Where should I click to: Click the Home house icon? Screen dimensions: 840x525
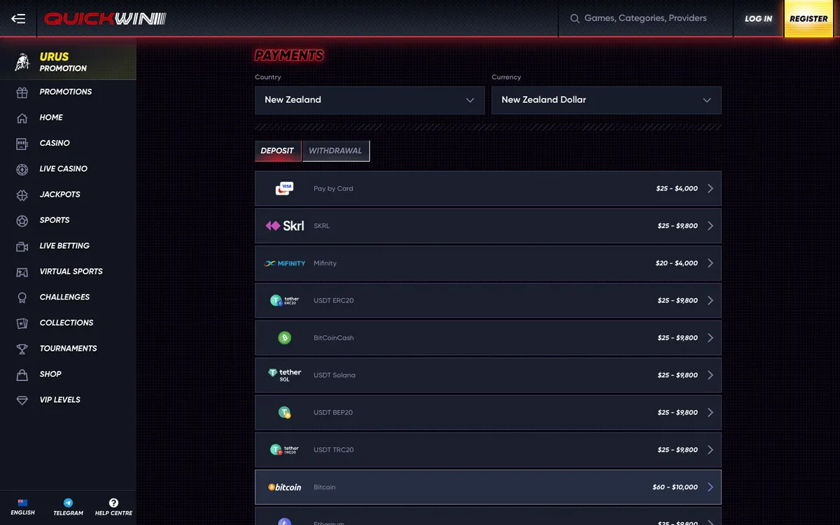pos(22,118)
